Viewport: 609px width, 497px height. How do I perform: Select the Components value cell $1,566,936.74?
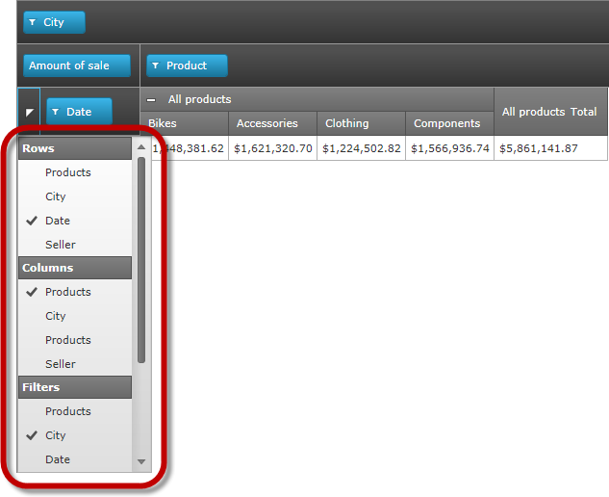449,148
